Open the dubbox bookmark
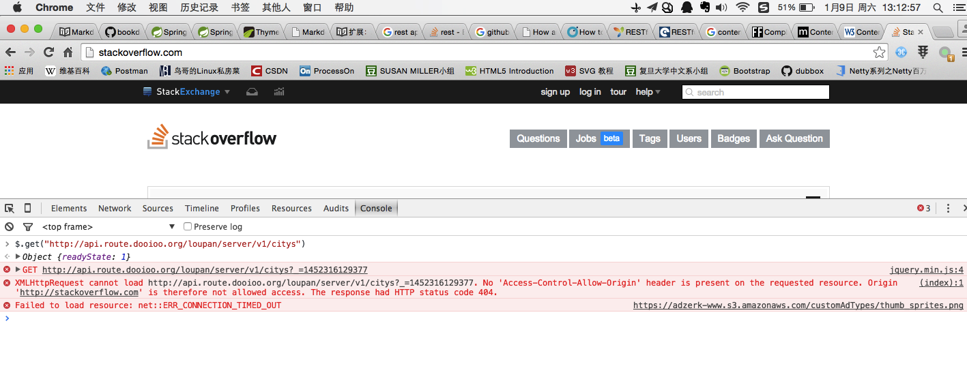Viewport: 967px width, 392px height. 803,70
